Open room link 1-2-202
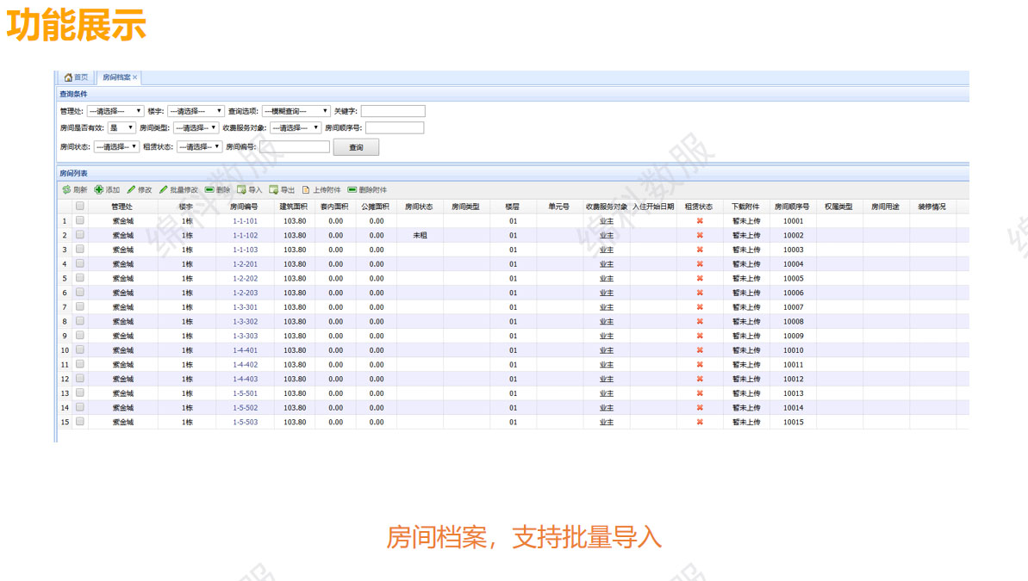 (x=246, y=279)
